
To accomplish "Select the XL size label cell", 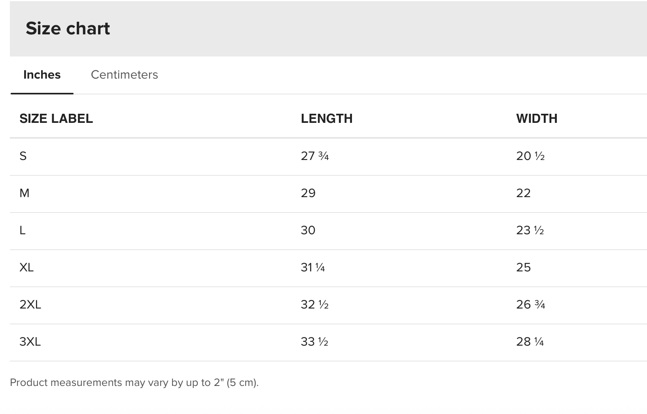I will (x=26, y=267).
